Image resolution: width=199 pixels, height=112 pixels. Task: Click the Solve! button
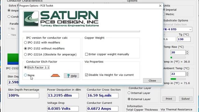(x=186, y=99)
